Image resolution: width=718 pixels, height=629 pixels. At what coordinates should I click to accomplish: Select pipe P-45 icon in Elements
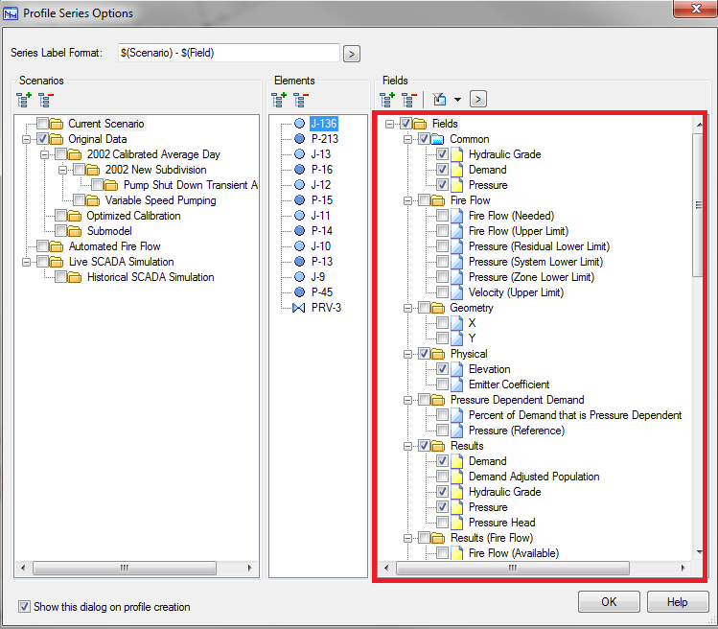tap(299, 291)
